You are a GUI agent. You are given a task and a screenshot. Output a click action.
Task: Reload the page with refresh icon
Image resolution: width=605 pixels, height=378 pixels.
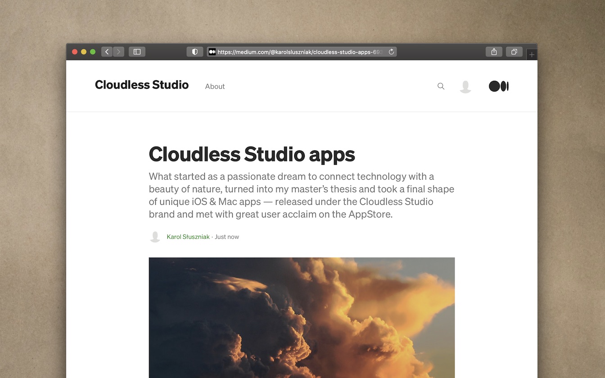(391, 52)
